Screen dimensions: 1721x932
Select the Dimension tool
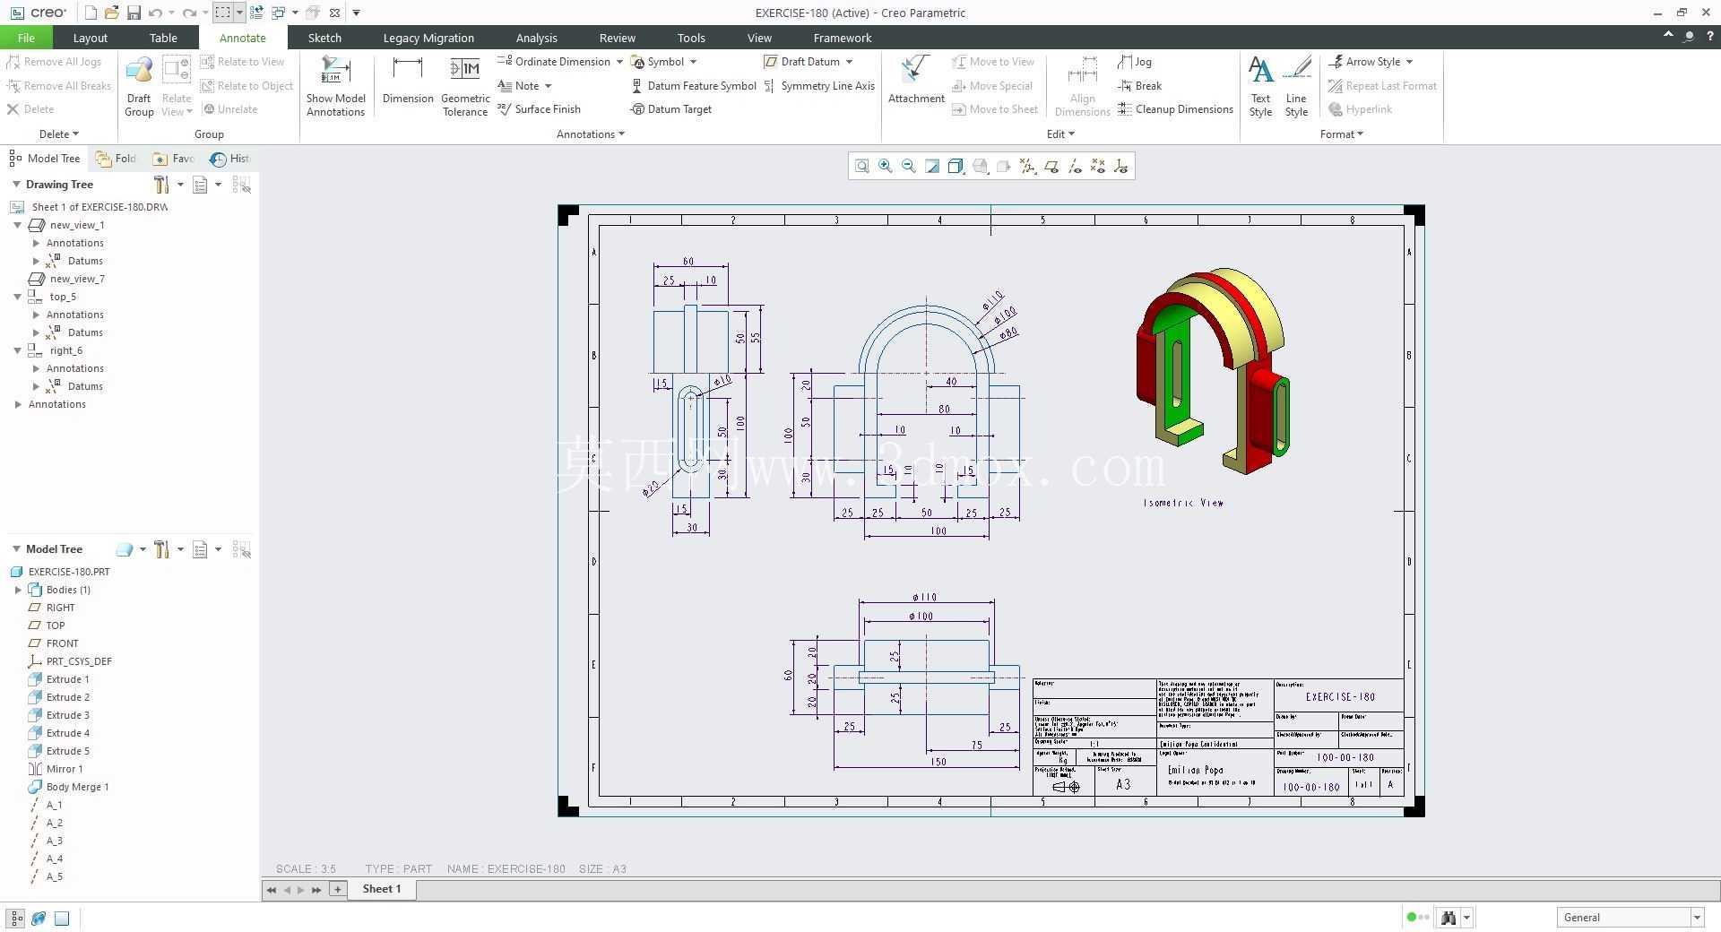pos(407,81)
